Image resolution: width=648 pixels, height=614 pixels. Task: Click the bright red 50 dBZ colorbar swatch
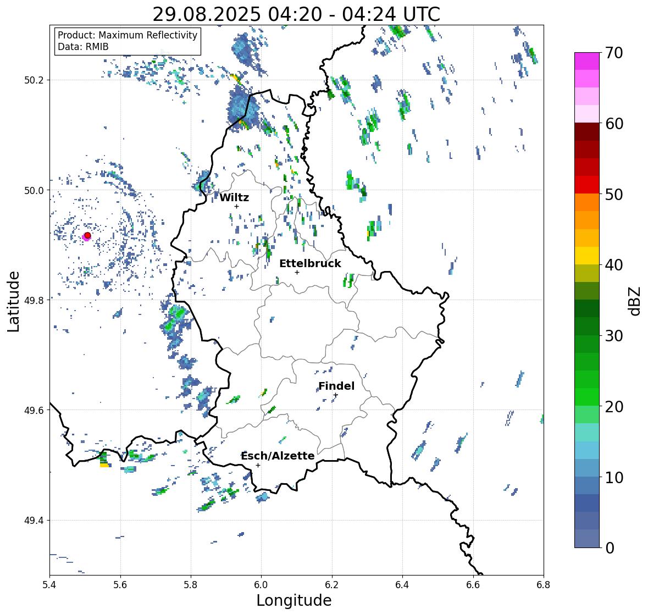tap(587, 185)
